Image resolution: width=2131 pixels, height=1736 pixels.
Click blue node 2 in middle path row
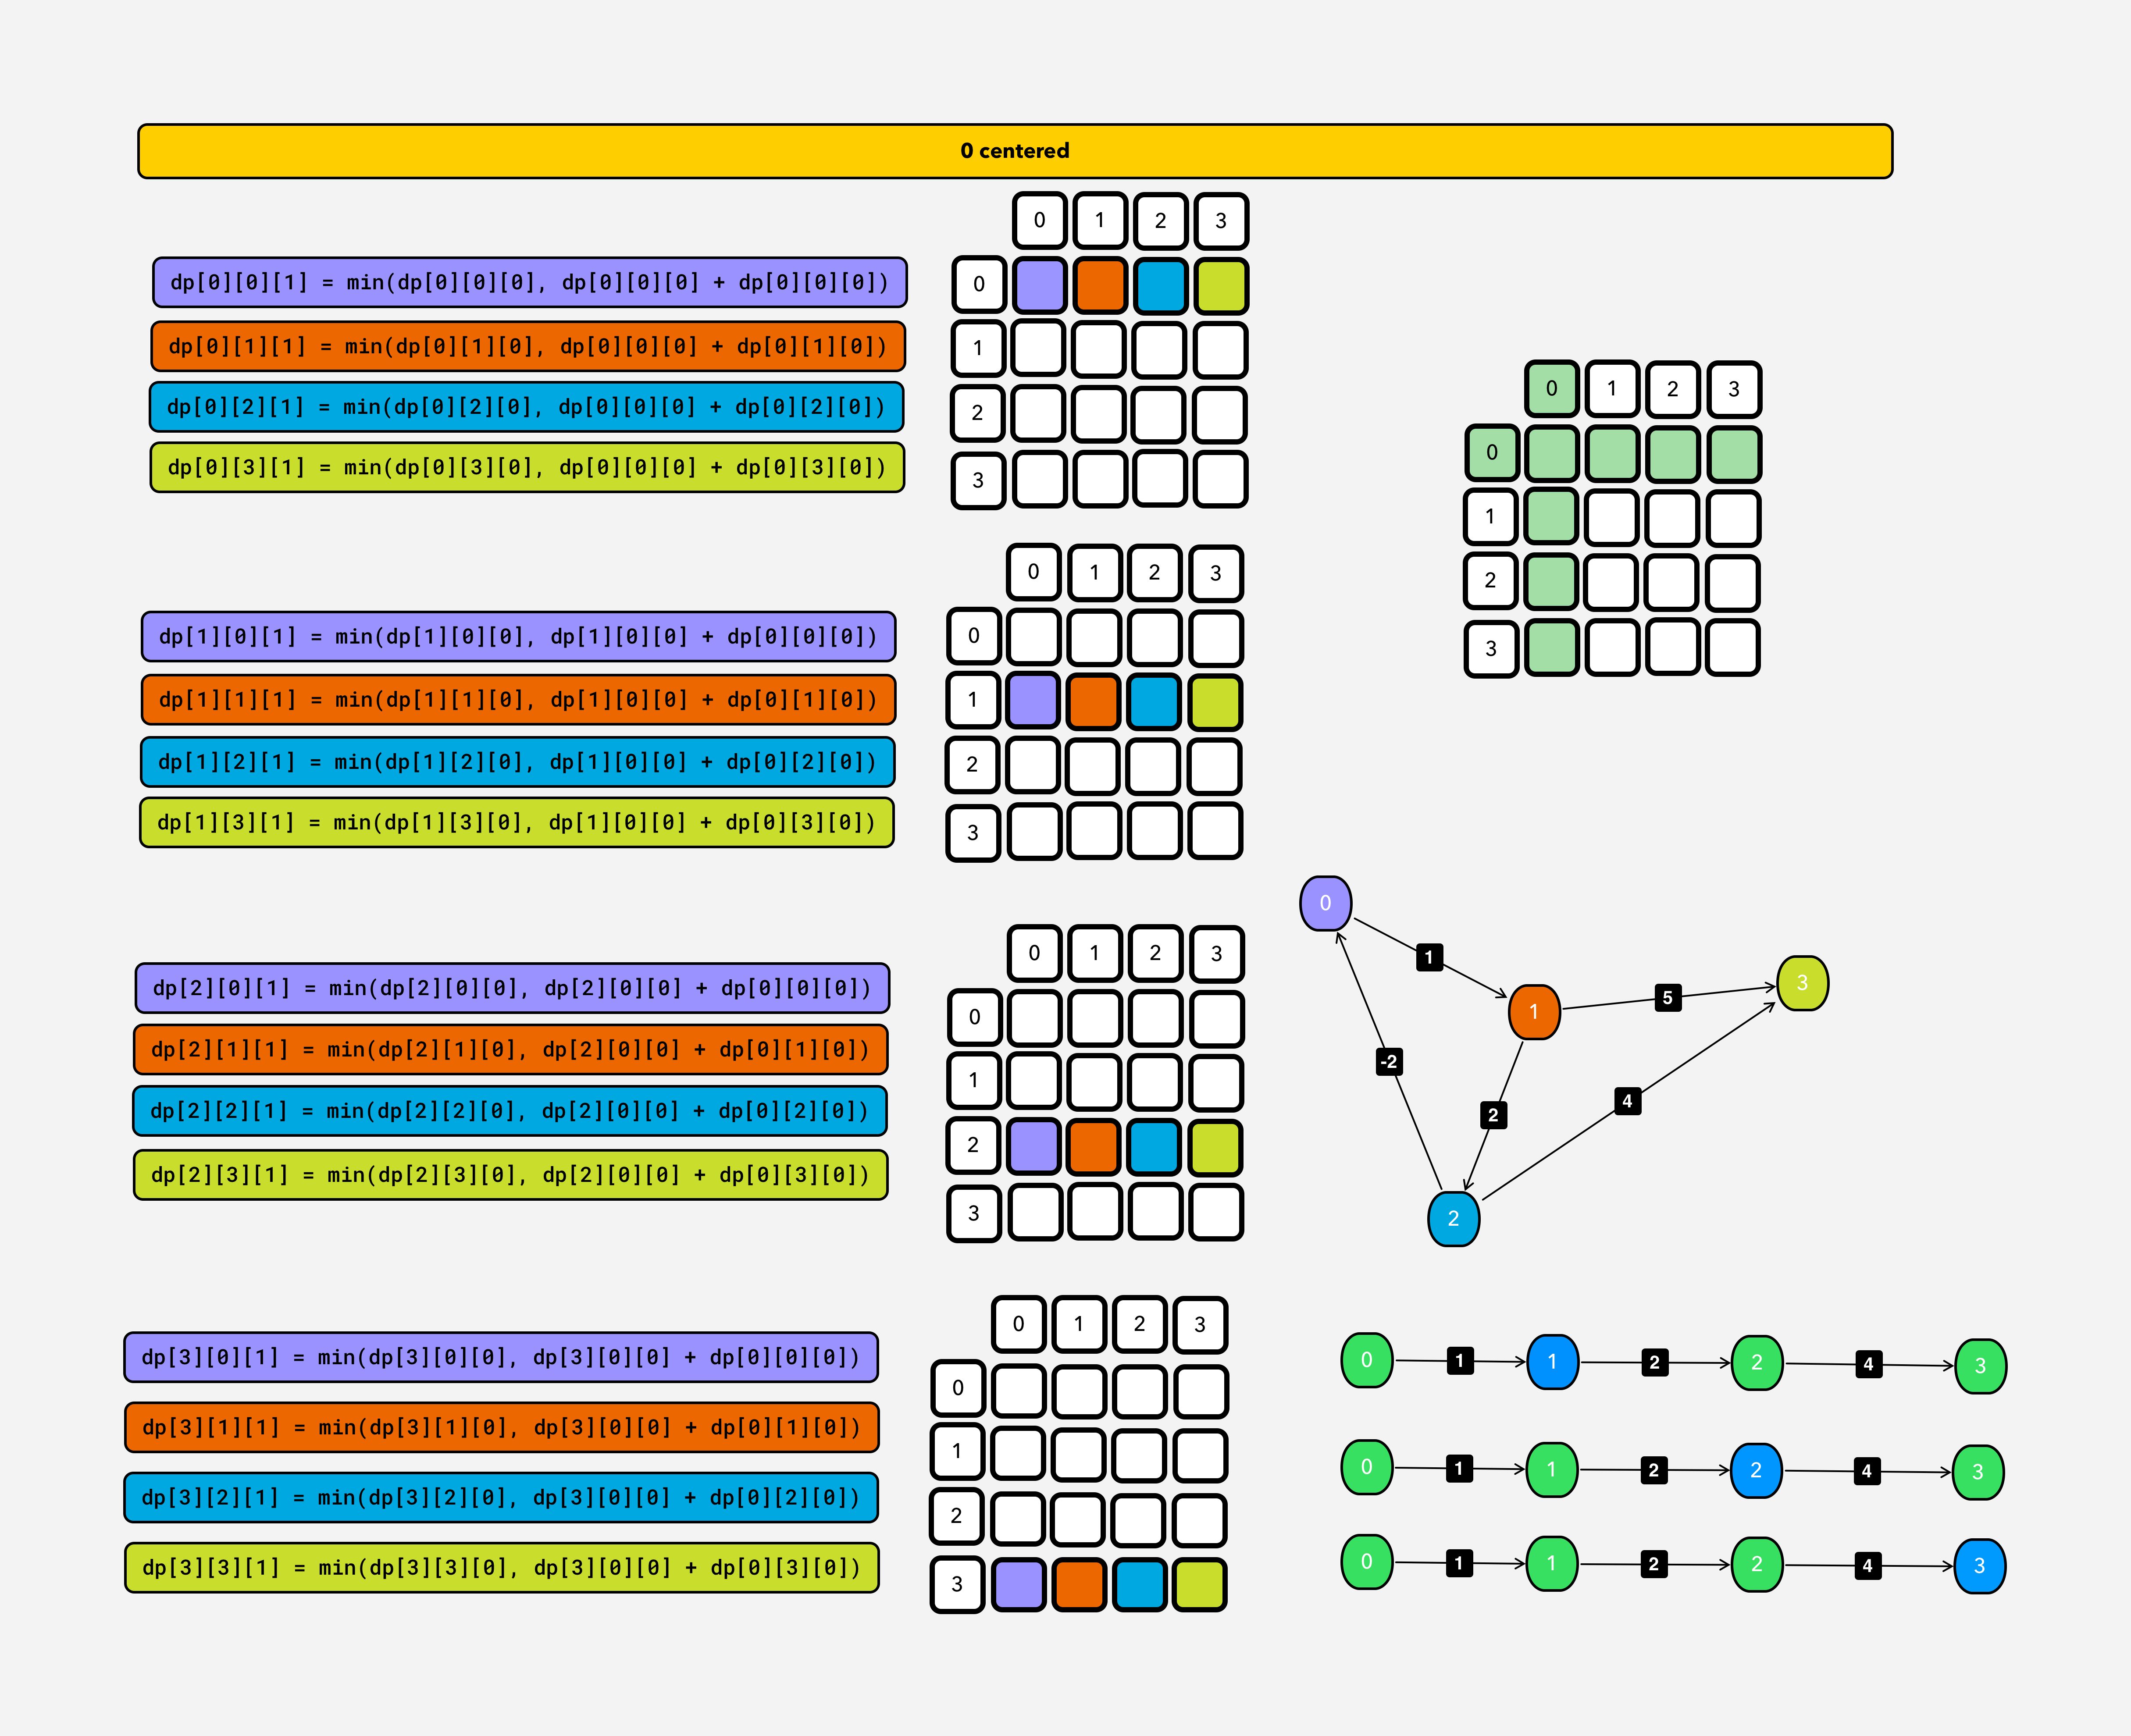click(1756, 1470)
